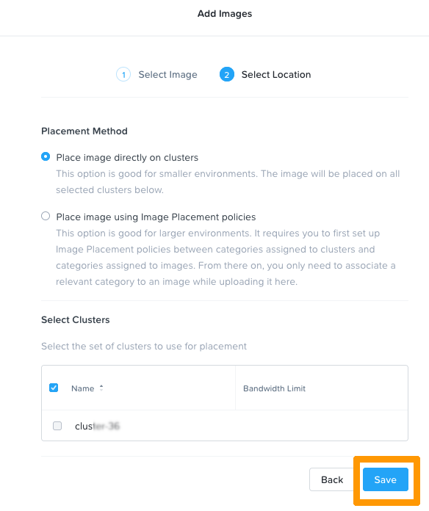Check the cluster row checkbox
429x511 pixels.
[57, 426]
